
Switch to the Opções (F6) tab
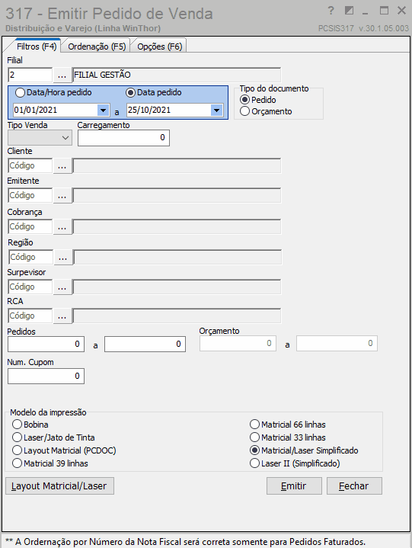[x=160, y=46]
